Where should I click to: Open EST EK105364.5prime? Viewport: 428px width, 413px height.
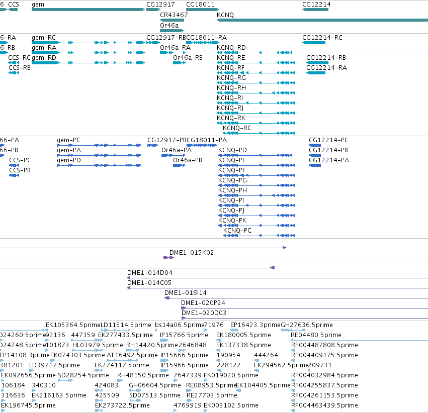[x=73, y=325]
